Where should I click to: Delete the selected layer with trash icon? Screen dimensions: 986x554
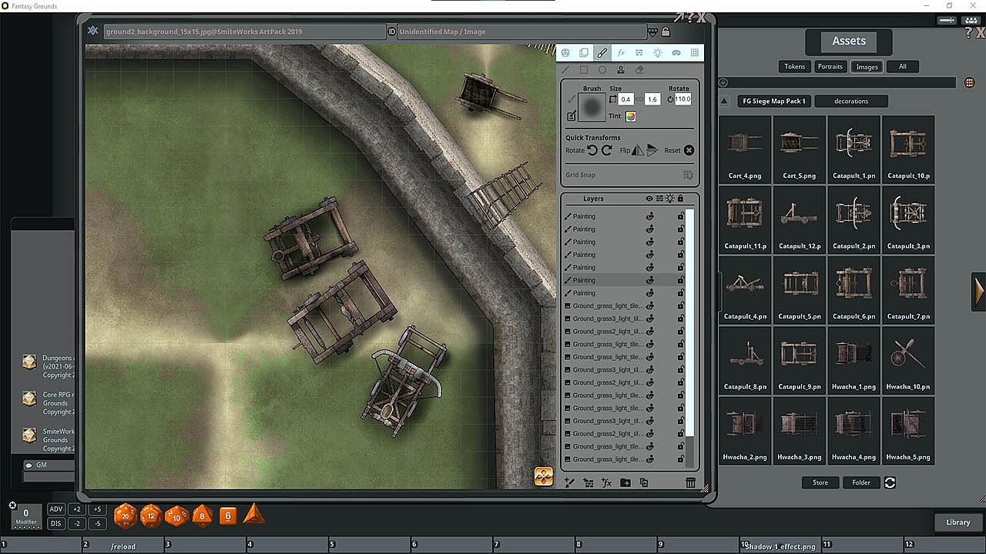691,482
